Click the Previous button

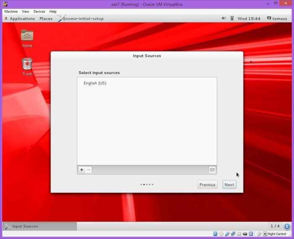[207, 185]
